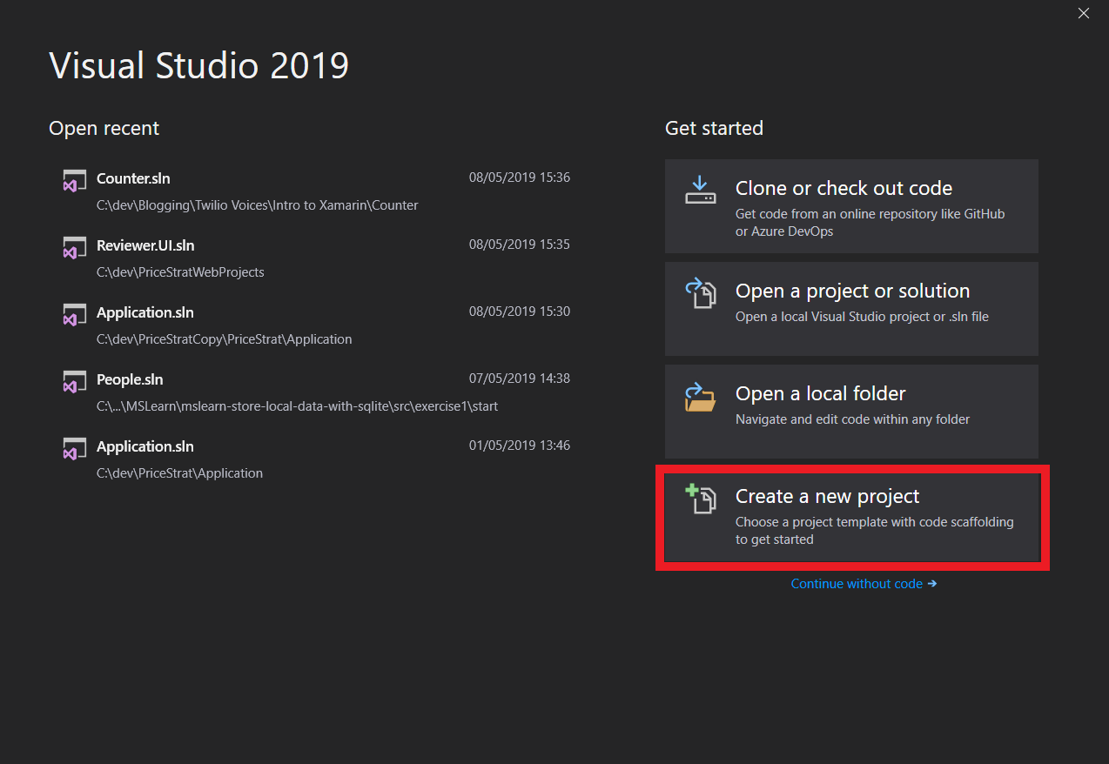Image resolution: width=1109 pixels, height=764 pixels.
Task: Open the People.sln recent solution
Action: point(317,392)
